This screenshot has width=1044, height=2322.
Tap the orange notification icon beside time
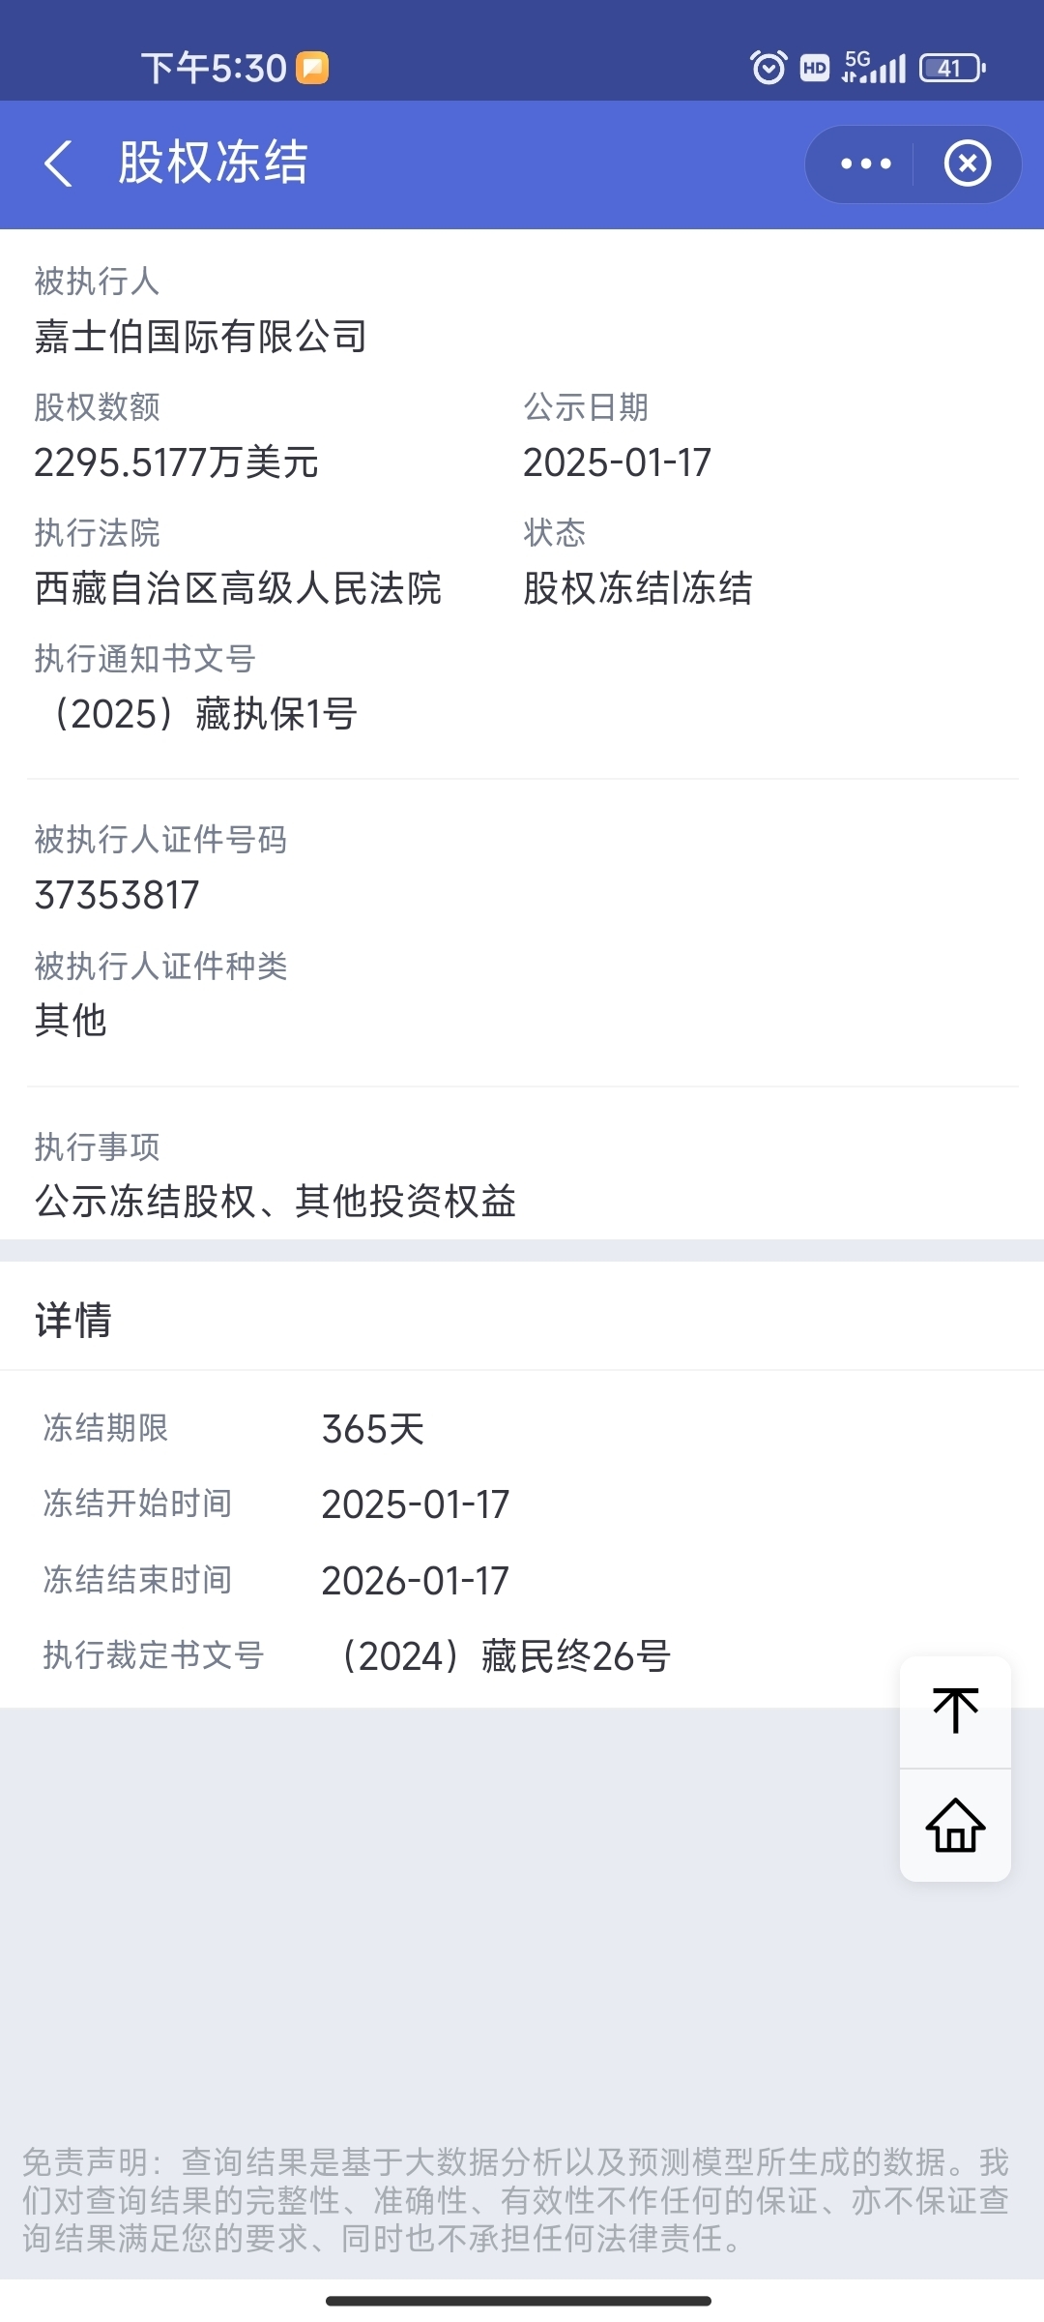tap(312, 69)
